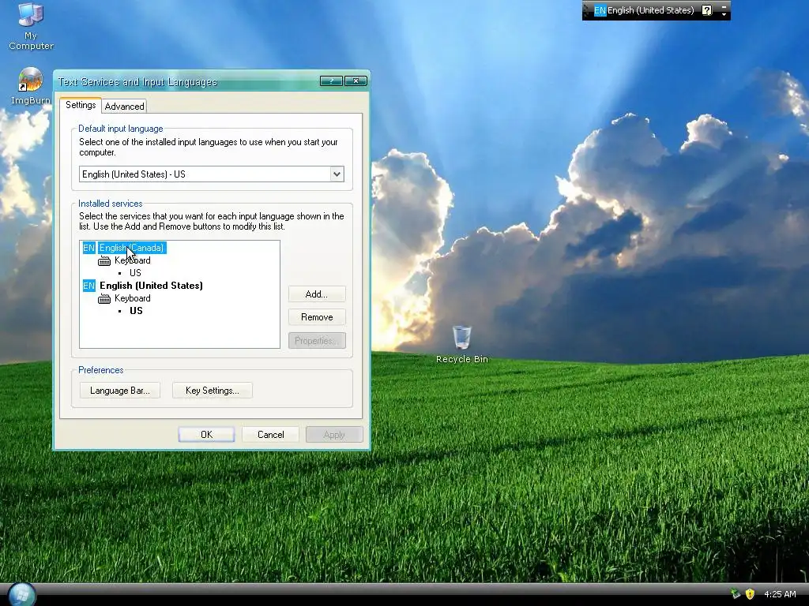809x606 pixels.
Task: Open the Language Bar... preferences
Action: (x=120, y=391)
